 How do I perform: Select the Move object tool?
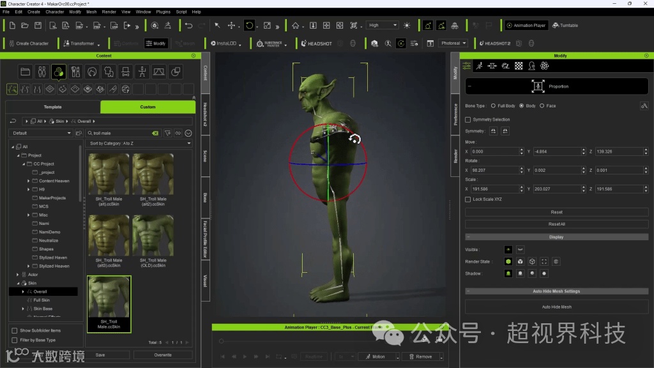(x=231, y=26)
